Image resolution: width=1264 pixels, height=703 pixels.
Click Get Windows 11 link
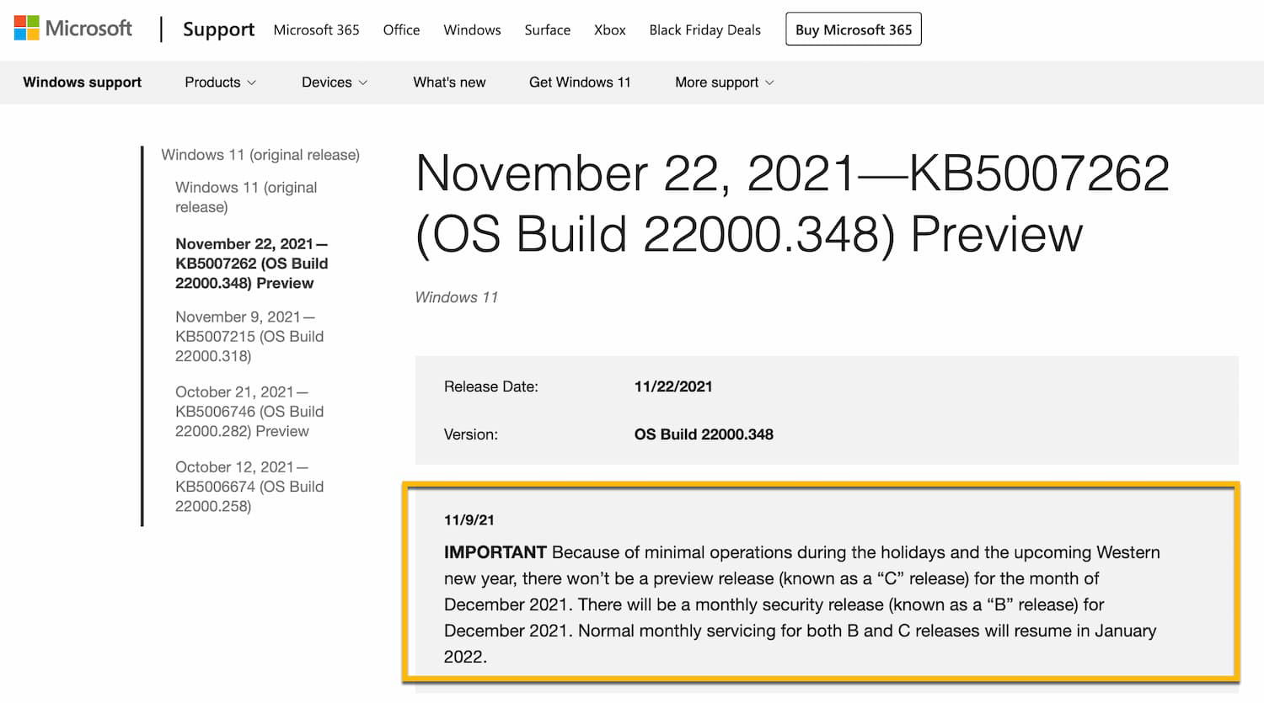pos(580,83)
